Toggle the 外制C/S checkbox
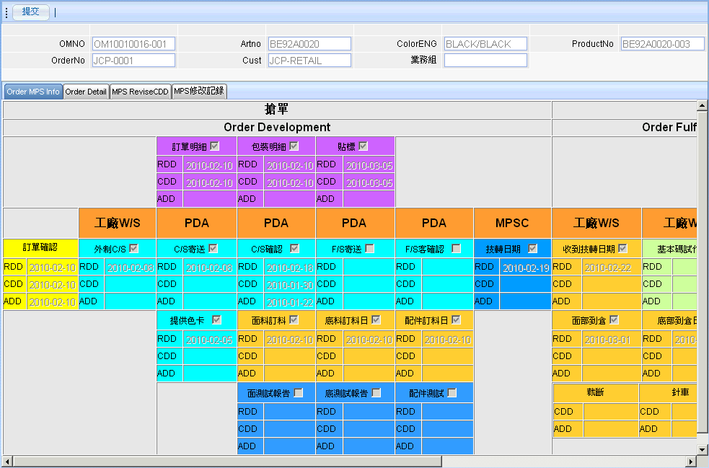Image resolution: width=709 pixels, height=468 pixels. point(134,248)
